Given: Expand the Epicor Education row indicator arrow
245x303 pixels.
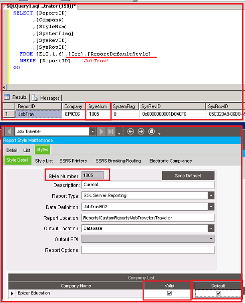Looking at the screenshot, I should pyautogui.click(x=12, y=293).
